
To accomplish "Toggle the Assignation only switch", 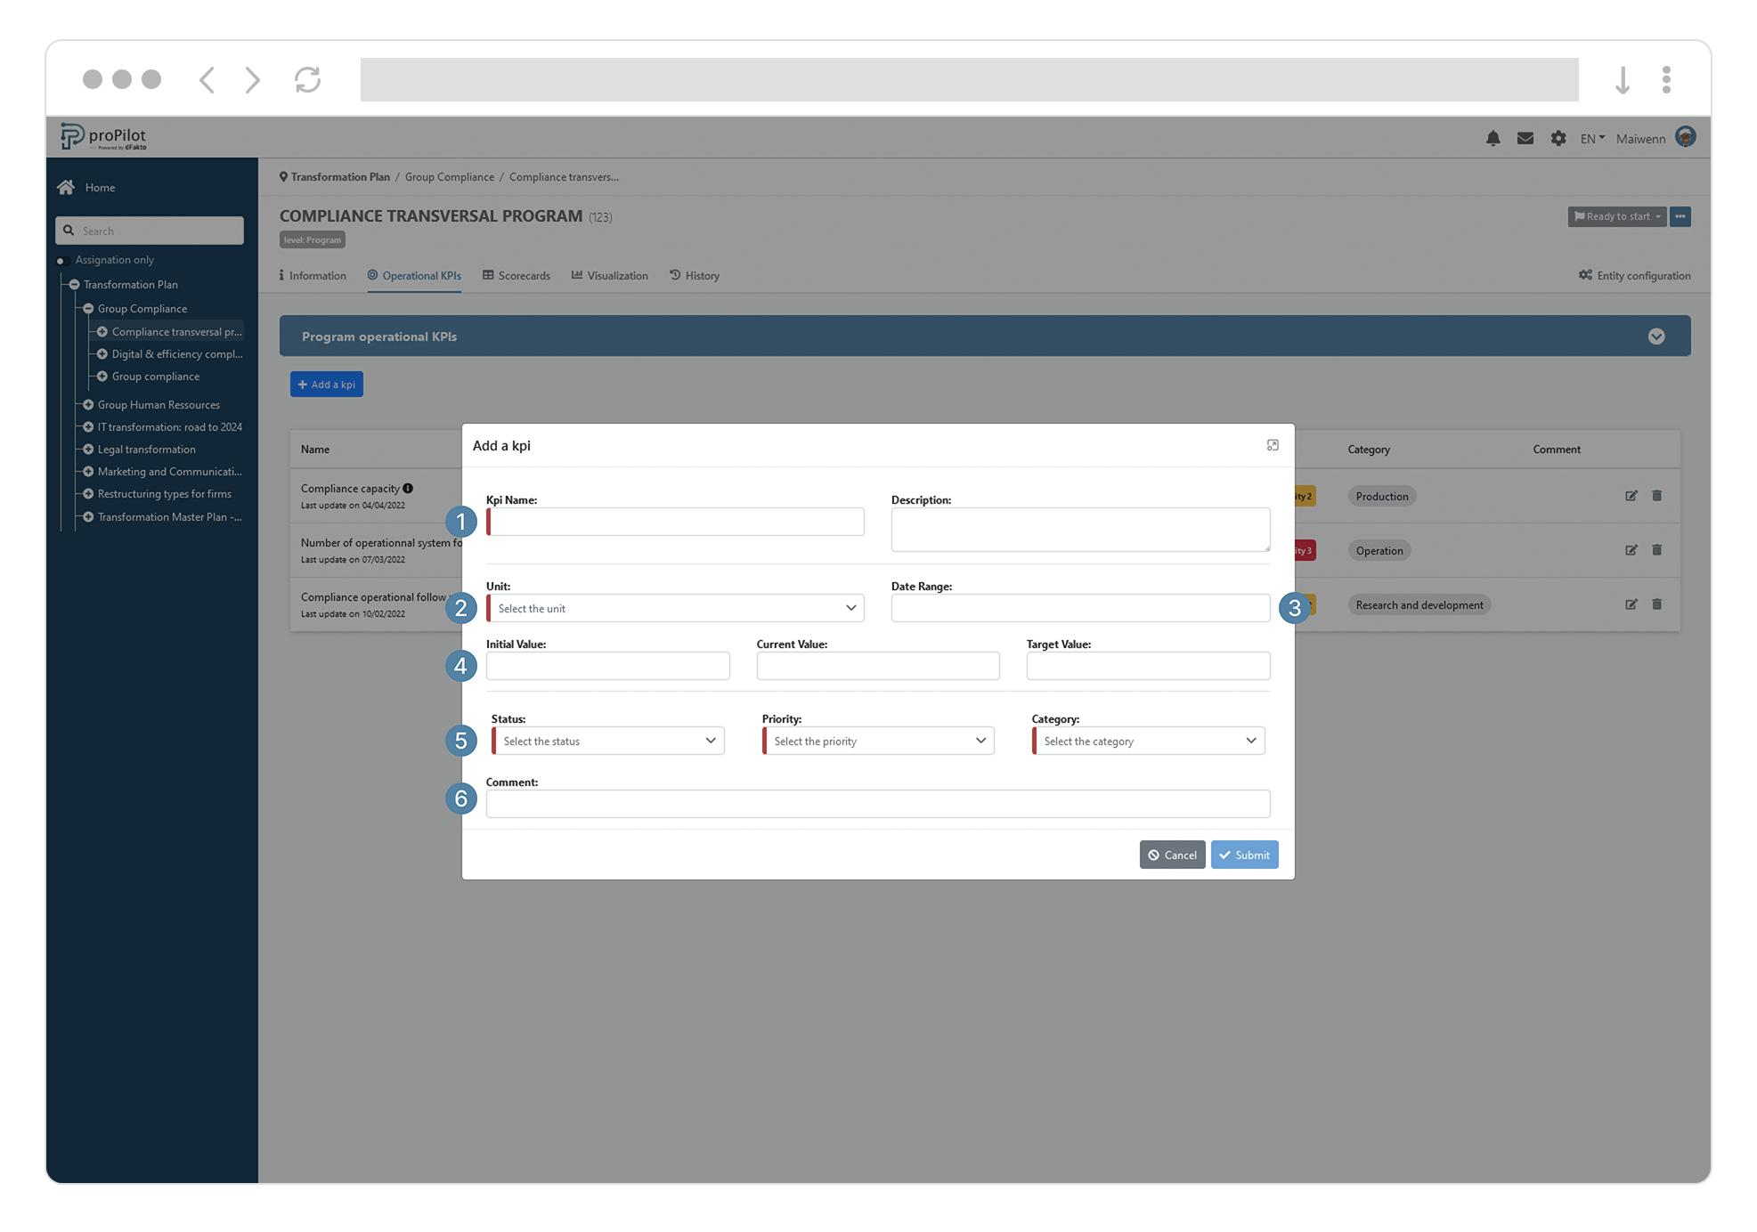I will 61,260.
